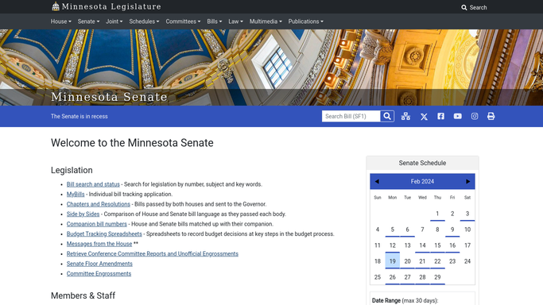
Task: Expand the House dropdown menu
Action: 61,21
